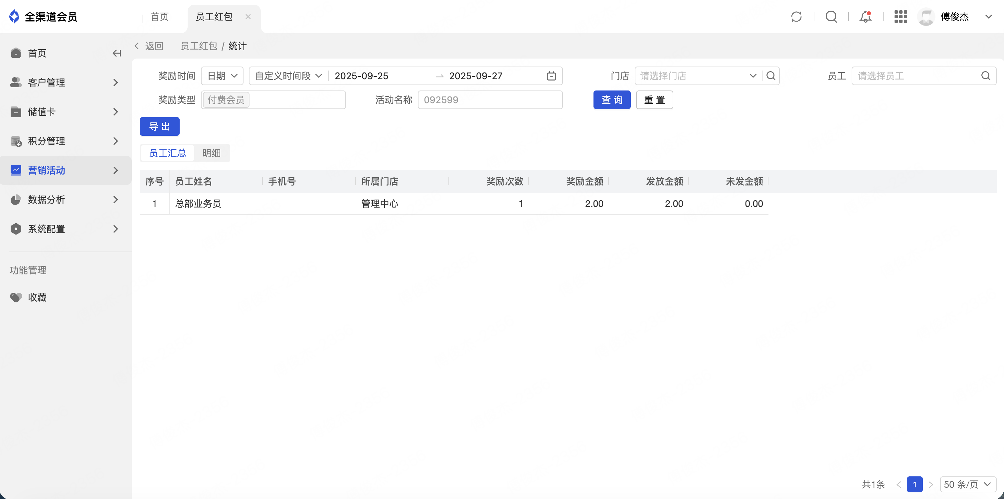Viewport: 1004px width, 499px height.
Task: Open the 收藏 favorites item in sidebar
Action: [37, 297]
